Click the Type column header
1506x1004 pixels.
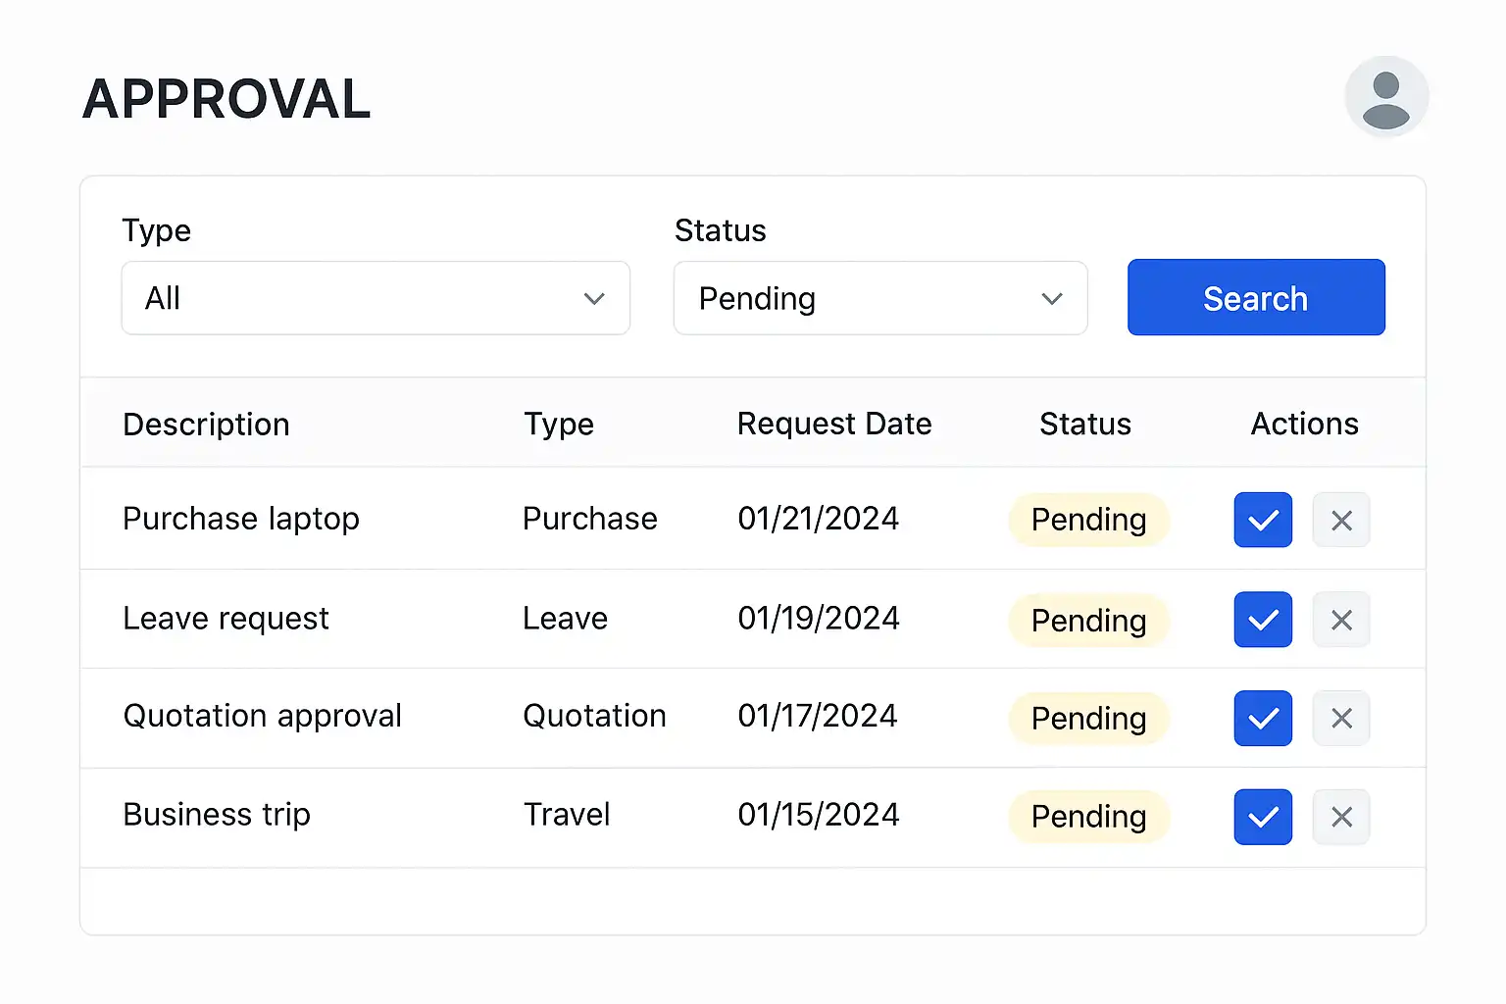pos(559,425)
